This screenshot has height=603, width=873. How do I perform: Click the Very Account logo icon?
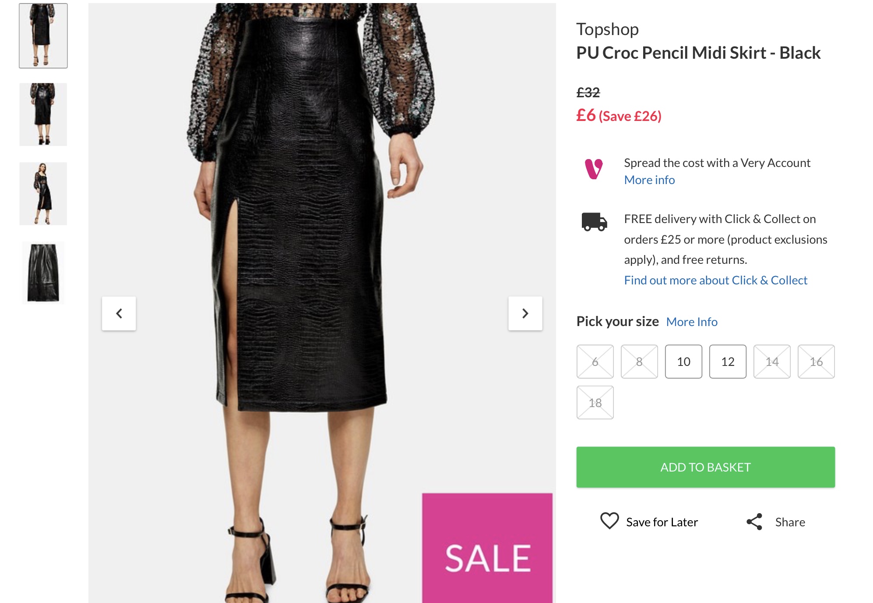coord(594,169)
